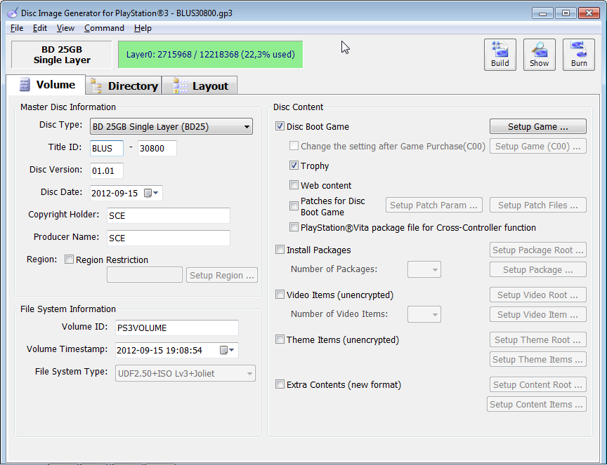Click the Setup Patch Files ... button
The width and height of the screenshot is (607, 465).
tap(537, 205)
